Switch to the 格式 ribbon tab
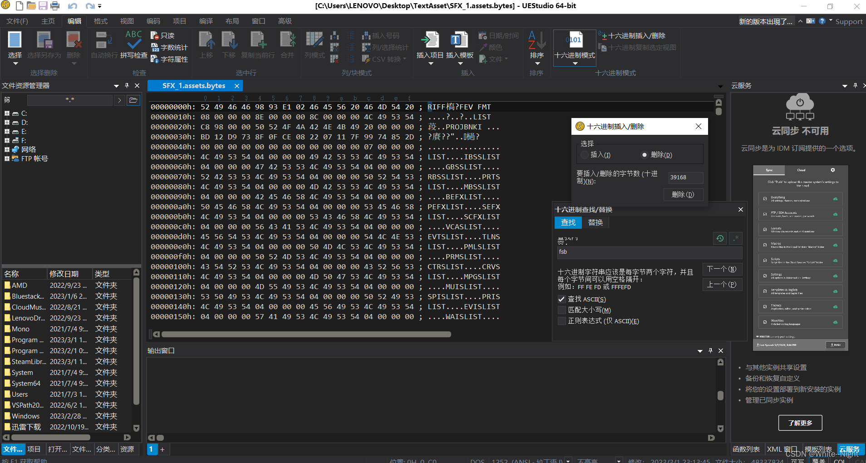The image size is (866, 463). (x=100, y=21)
